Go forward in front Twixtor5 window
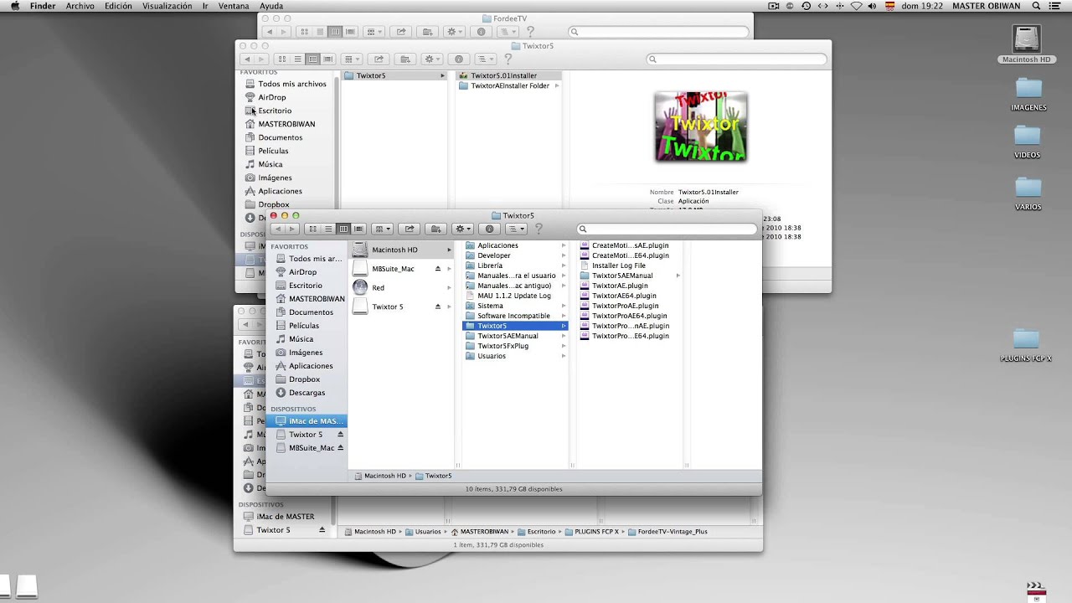 pos(291,229)
